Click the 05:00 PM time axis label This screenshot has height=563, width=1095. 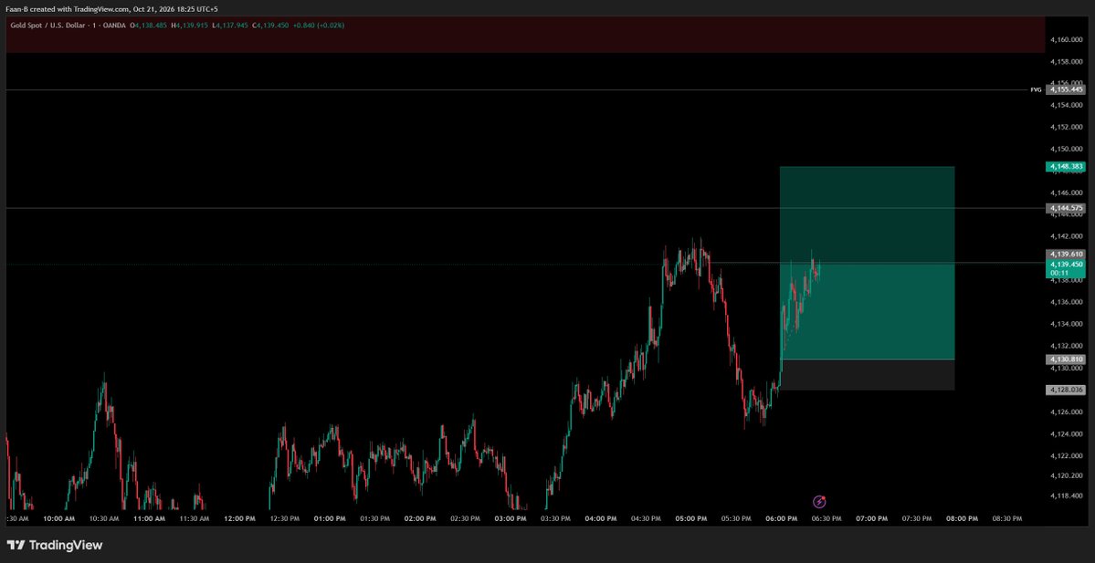(x=691, y=518)
